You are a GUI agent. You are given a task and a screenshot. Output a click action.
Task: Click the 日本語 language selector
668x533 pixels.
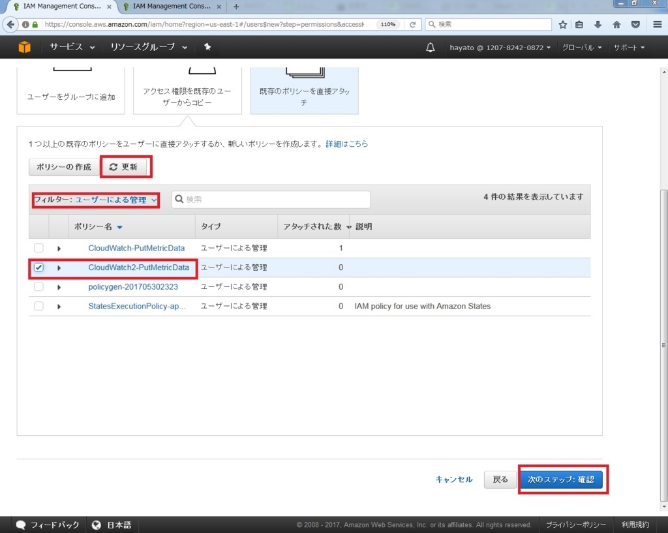click(x=119, y=525)
